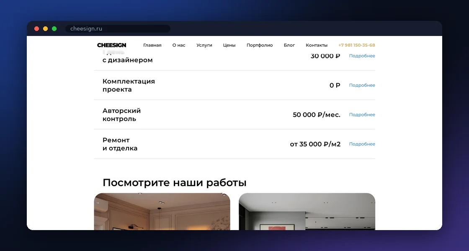This screenshot has height=251, width=469.
Task: Open Подробнее for Комплектация проекта
Action: (x=362, y=85)
